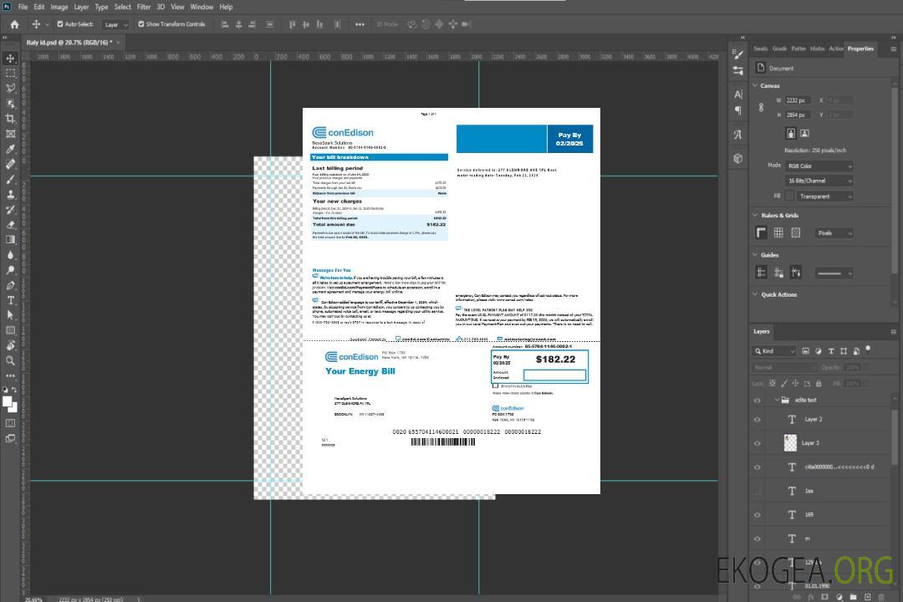This screenshot has height=602, width=903.
Task: Toggle rulers button in Rulers & Grids
Action: [x=762, y=232]
